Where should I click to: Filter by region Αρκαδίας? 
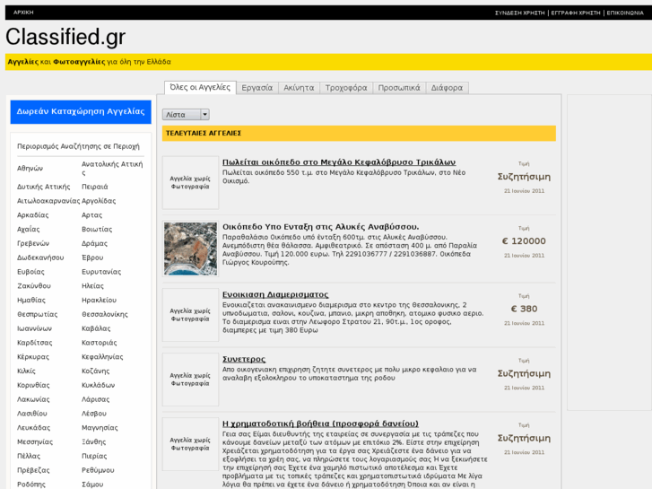[x=33, y=215]
